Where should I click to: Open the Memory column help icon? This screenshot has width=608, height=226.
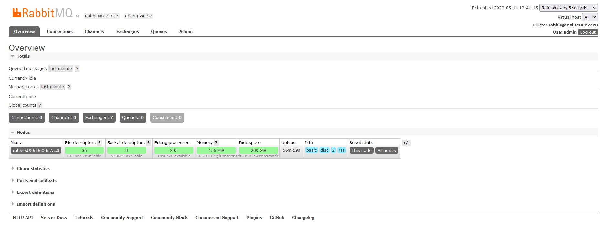(216, 143)
